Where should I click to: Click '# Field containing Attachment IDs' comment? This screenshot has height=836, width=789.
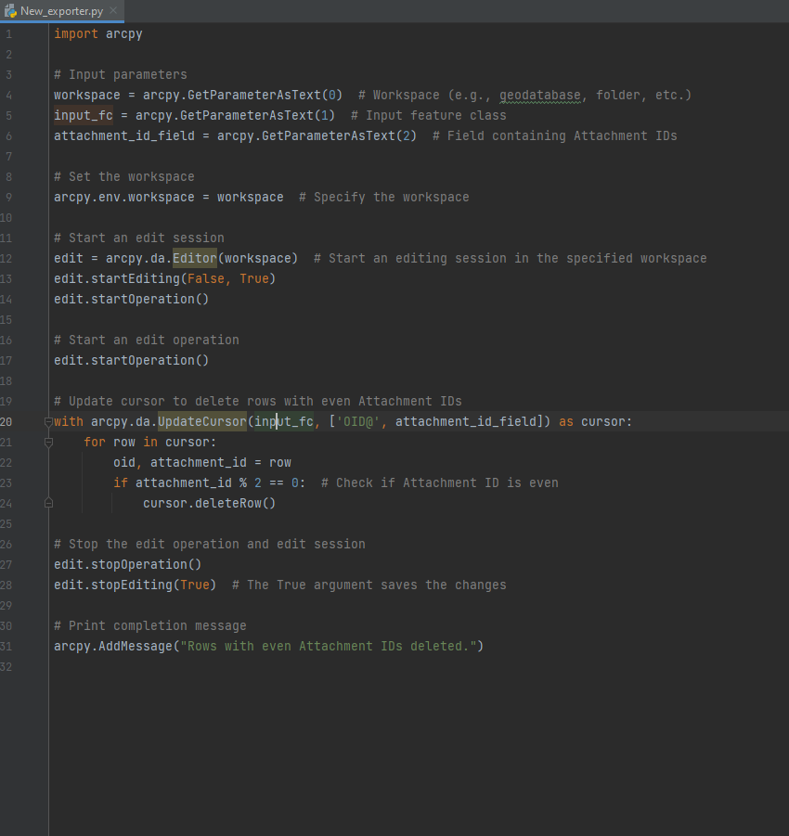(x=555, y=136)
